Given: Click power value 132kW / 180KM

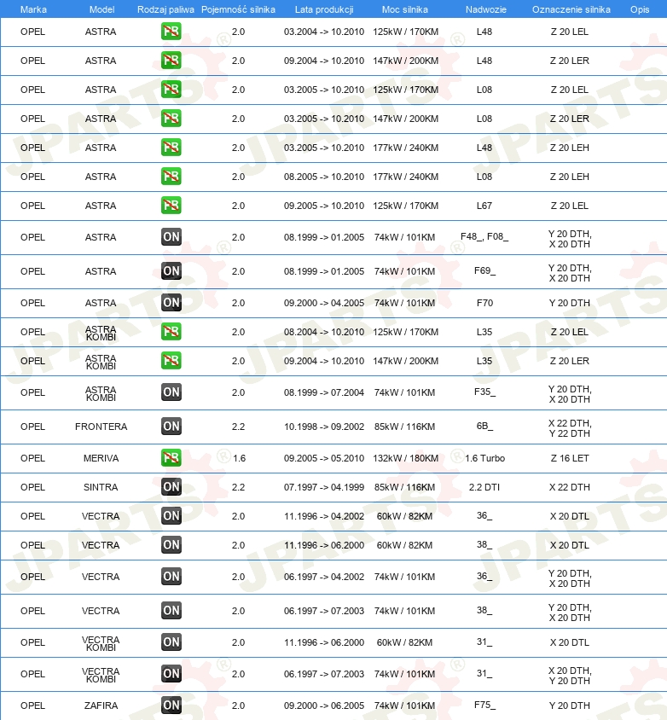Looking at the screenshot, I should click(x=405, y=458).
